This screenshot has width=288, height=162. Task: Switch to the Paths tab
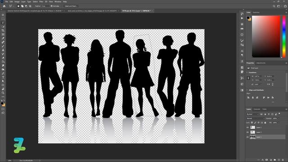265,109
